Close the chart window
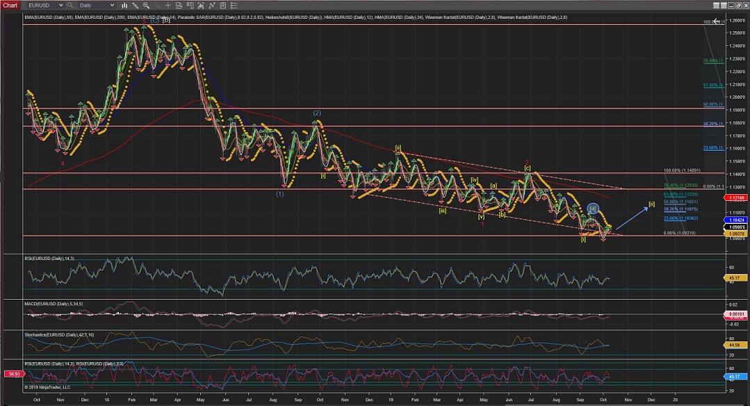Viewport: 750px width, 406px height. tap(745, 6)
